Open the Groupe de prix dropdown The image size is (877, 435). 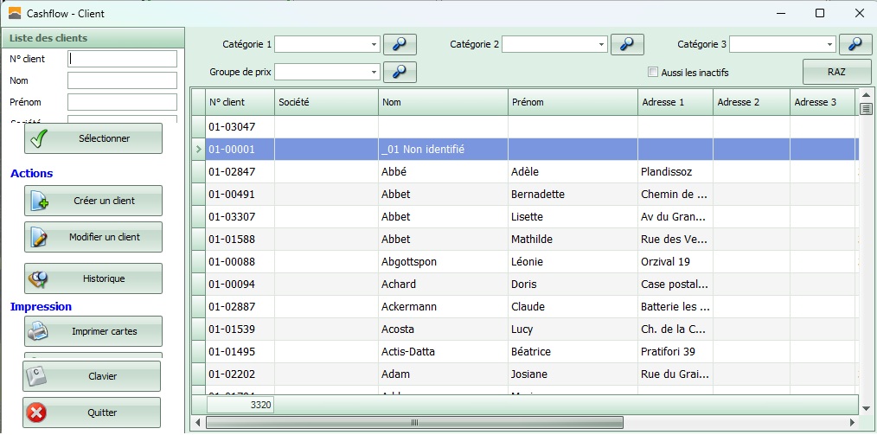pyautogui.click(x=374, y=72)
